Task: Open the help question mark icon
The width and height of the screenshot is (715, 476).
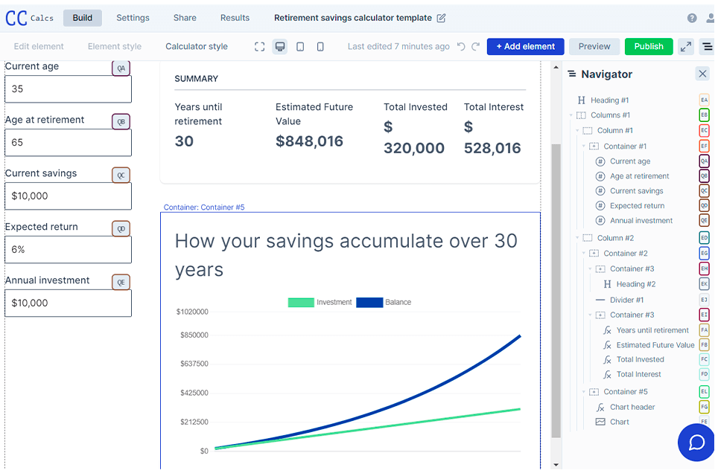Action: pyautogui.click(x=692, y=18)
